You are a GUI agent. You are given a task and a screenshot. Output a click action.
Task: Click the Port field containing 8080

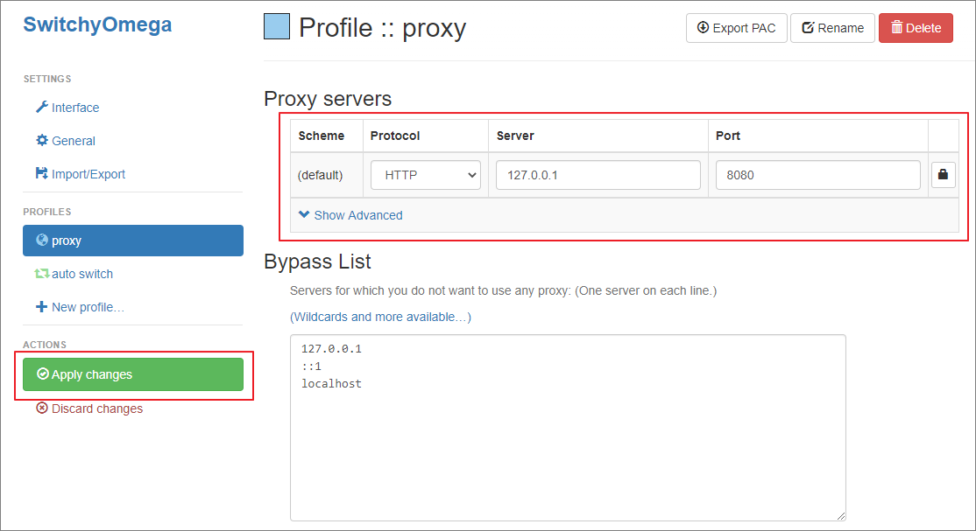[x=818, y=175]
